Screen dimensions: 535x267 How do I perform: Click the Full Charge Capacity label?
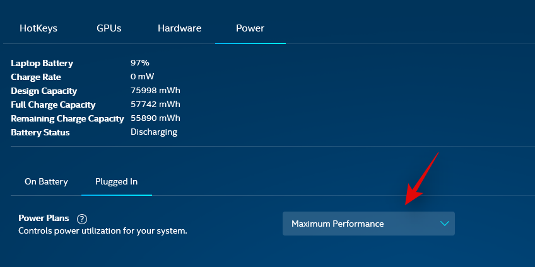tap(53, 105)
